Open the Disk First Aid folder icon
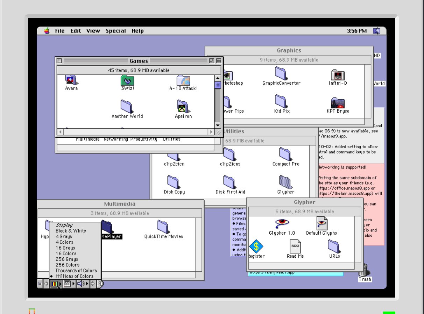424x314 pixels. click(229, 182)
